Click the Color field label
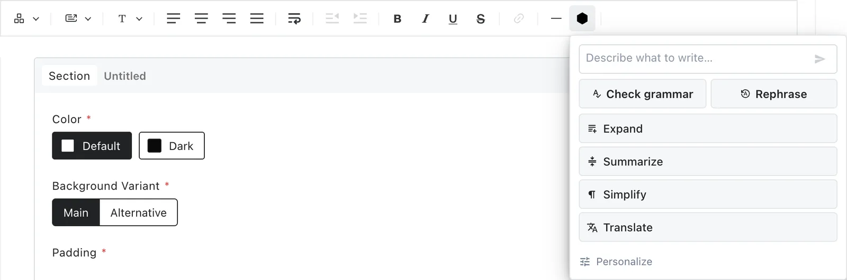This screenshot has width=847, height=280. point(67,119)
